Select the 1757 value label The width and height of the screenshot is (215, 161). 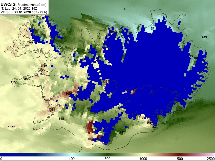[x=100, y=138]
